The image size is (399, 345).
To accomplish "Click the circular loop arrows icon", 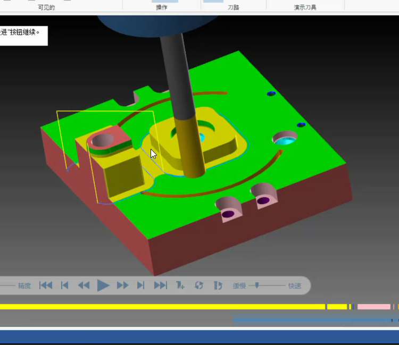I will 199,285.
